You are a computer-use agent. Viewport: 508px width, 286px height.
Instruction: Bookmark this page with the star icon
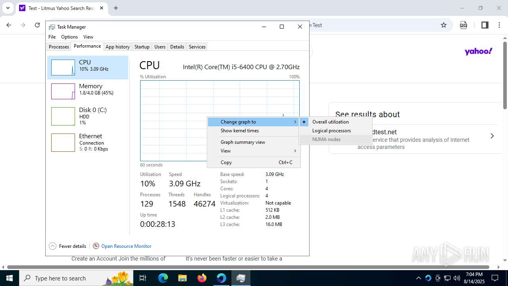(x=444, y=25)
